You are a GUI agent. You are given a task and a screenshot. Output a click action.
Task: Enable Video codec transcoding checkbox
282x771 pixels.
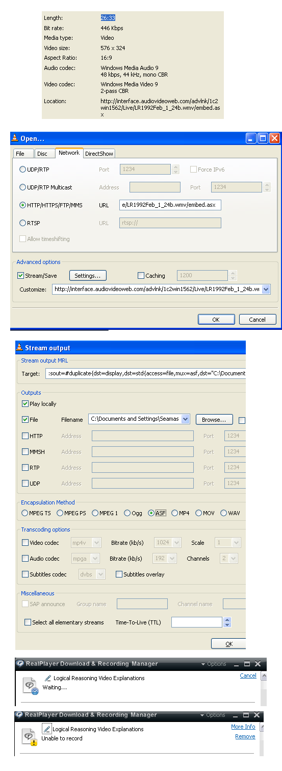click(25, 543)
